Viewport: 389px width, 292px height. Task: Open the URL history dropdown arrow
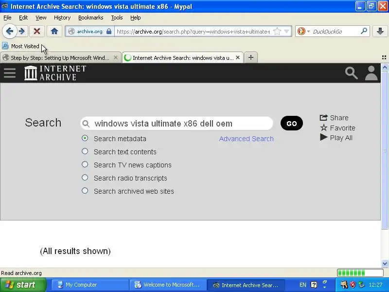click(x=286, y=31)
